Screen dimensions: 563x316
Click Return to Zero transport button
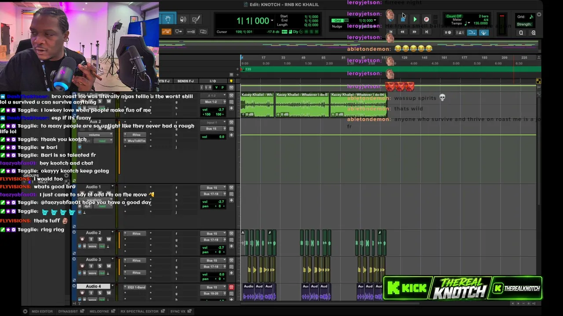(x=391, y=32)
